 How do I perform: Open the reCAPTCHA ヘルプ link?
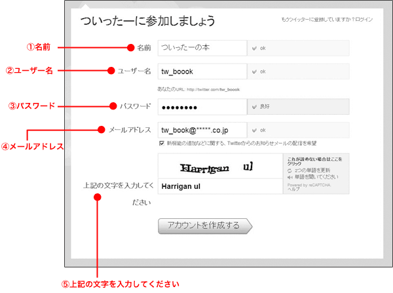point(293,189)
